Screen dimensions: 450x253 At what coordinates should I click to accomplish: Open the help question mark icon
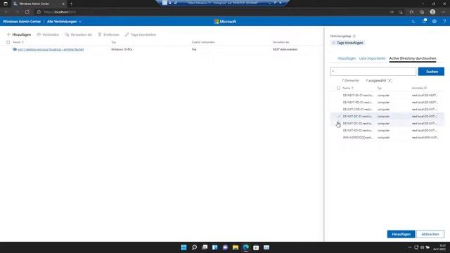coord(444,22)
